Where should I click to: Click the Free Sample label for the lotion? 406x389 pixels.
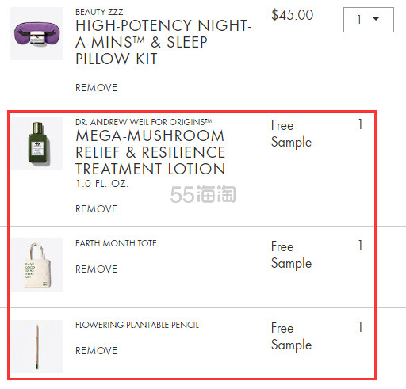pyautogui.click(x=292, y=134)
